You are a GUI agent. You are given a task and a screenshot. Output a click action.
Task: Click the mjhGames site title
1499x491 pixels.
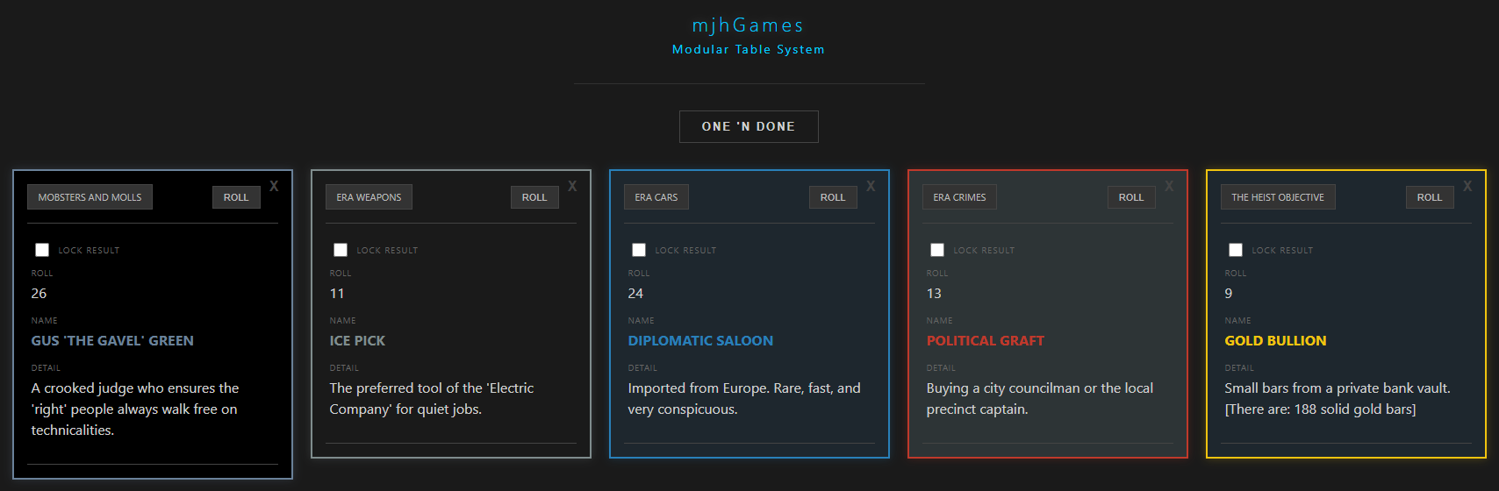[748, 25]
